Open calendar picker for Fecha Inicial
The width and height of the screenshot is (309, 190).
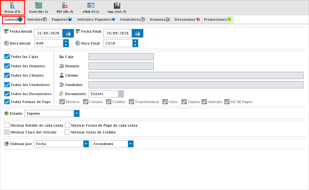pos(68,33)
